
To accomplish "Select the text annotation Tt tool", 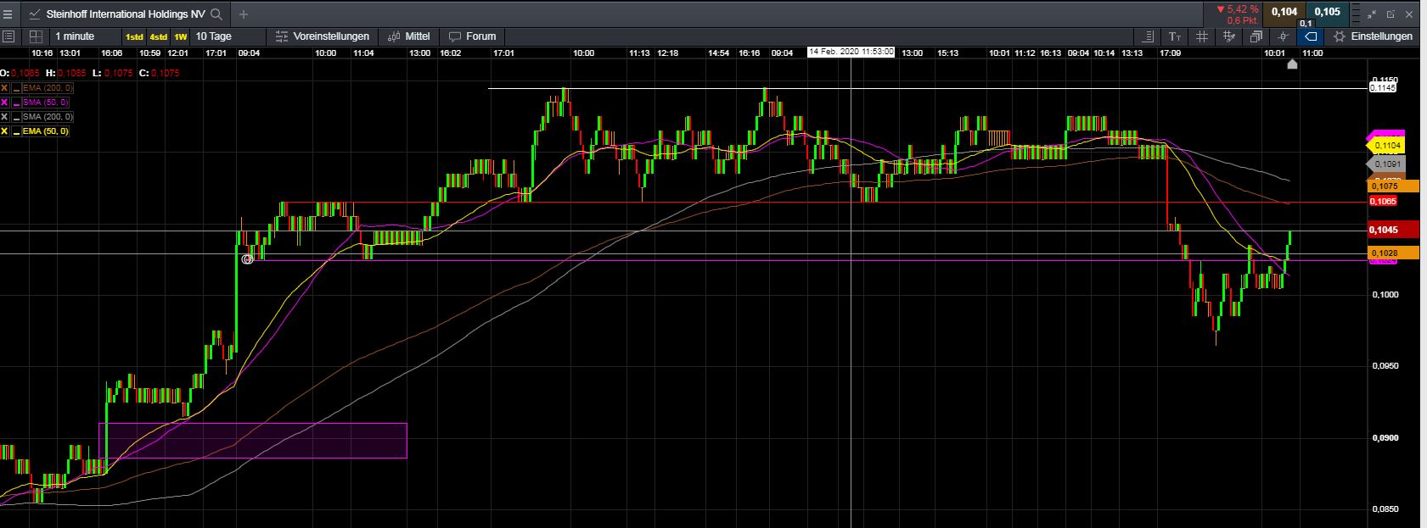I will click(x=1175, y=36).
